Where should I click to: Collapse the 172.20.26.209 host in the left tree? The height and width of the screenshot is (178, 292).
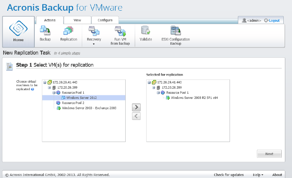(x=49, y=87)
